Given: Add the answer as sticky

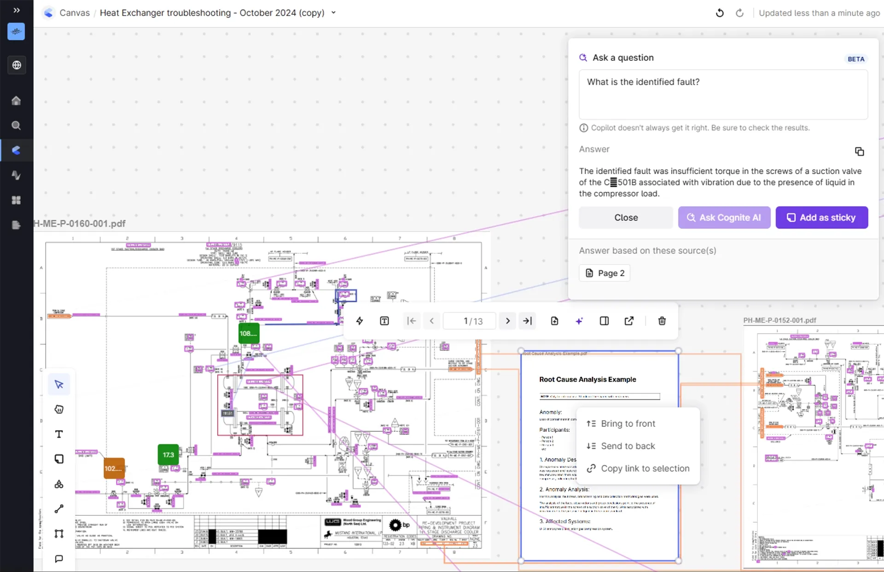Looking at the screenshot, I should tap(822, 218).
